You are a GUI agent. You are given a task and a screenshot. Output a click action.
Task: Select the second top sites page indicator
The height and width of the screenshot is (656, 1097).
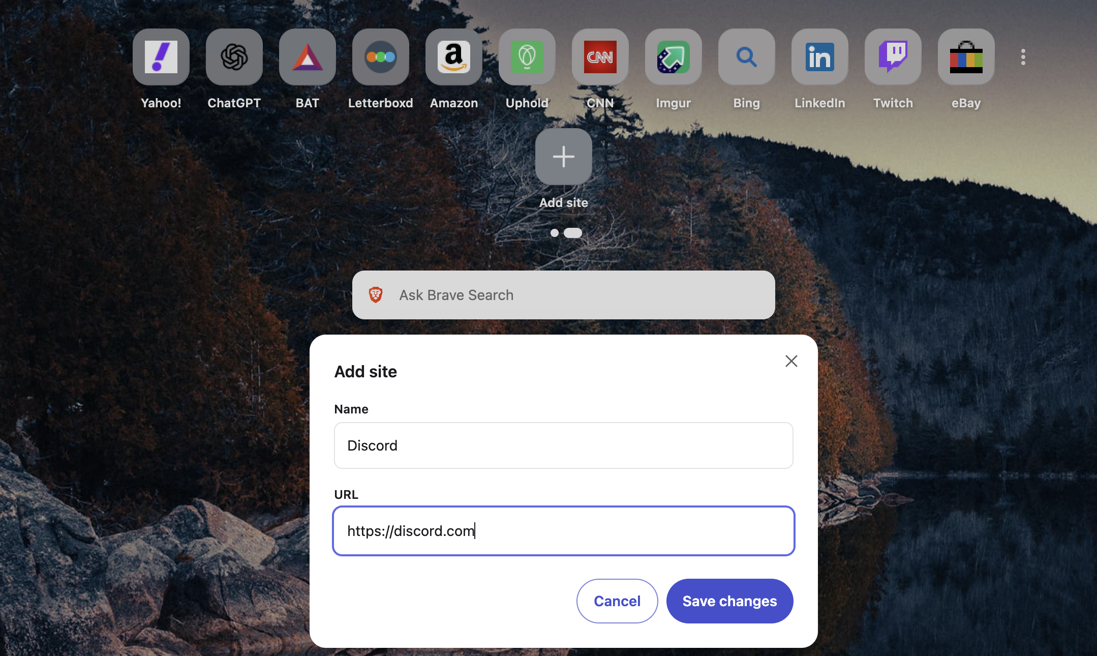click(573, 233)
